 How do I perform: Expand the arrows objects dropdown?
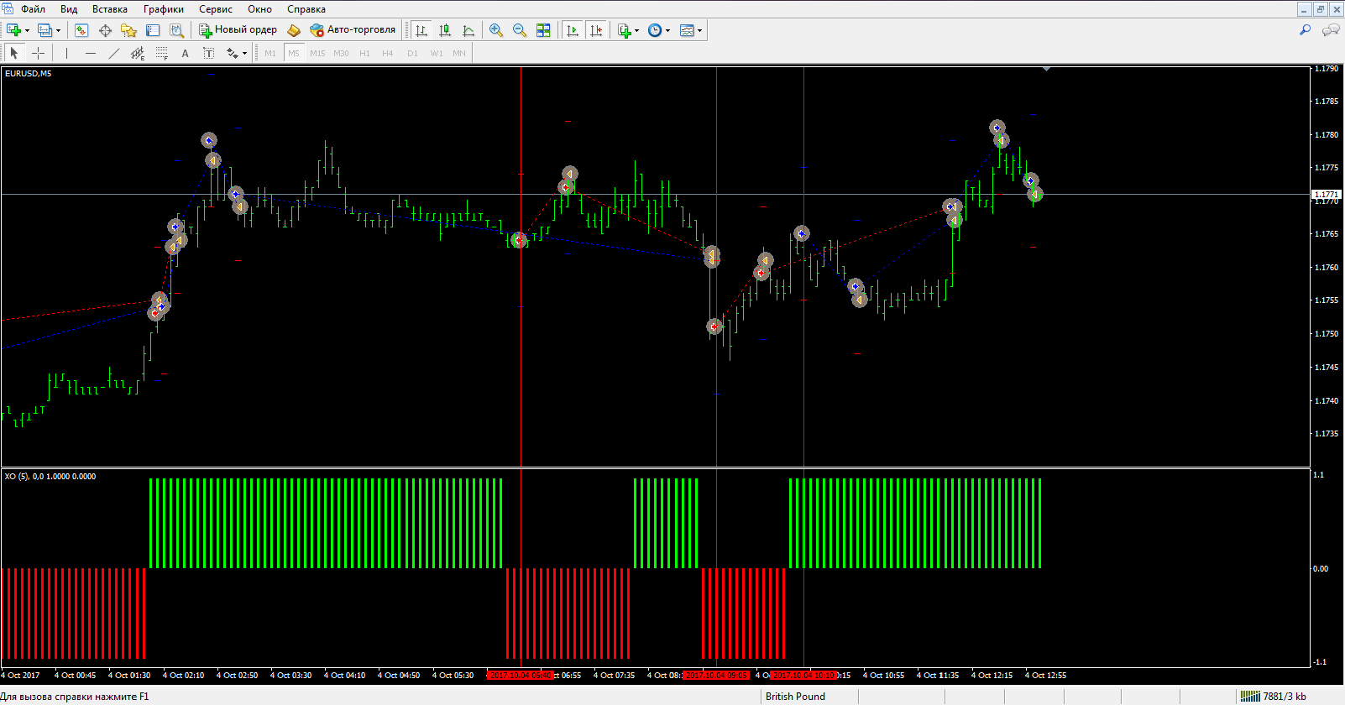click(244, 53)
